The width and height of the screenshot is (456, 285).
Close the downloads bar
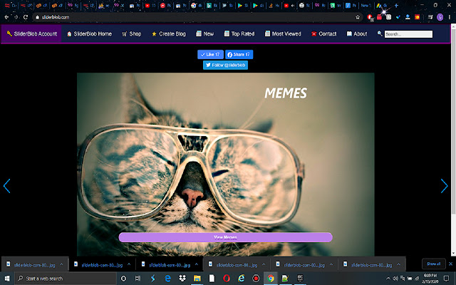click(451, 264)
